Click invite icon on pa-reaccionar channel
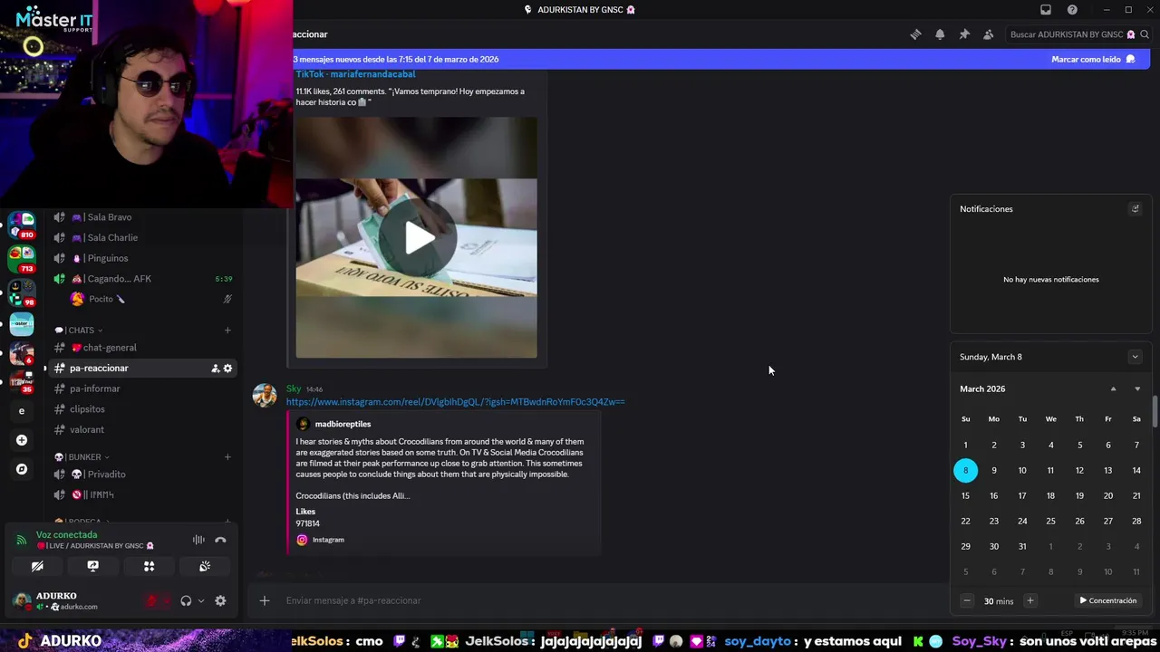This screenshot has width=1160, height=652. coord(215,369)
